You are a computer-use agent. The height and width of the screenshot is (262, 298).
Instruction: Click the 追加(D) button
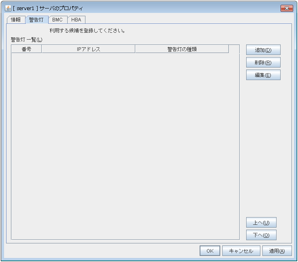(x=263, y=50)
